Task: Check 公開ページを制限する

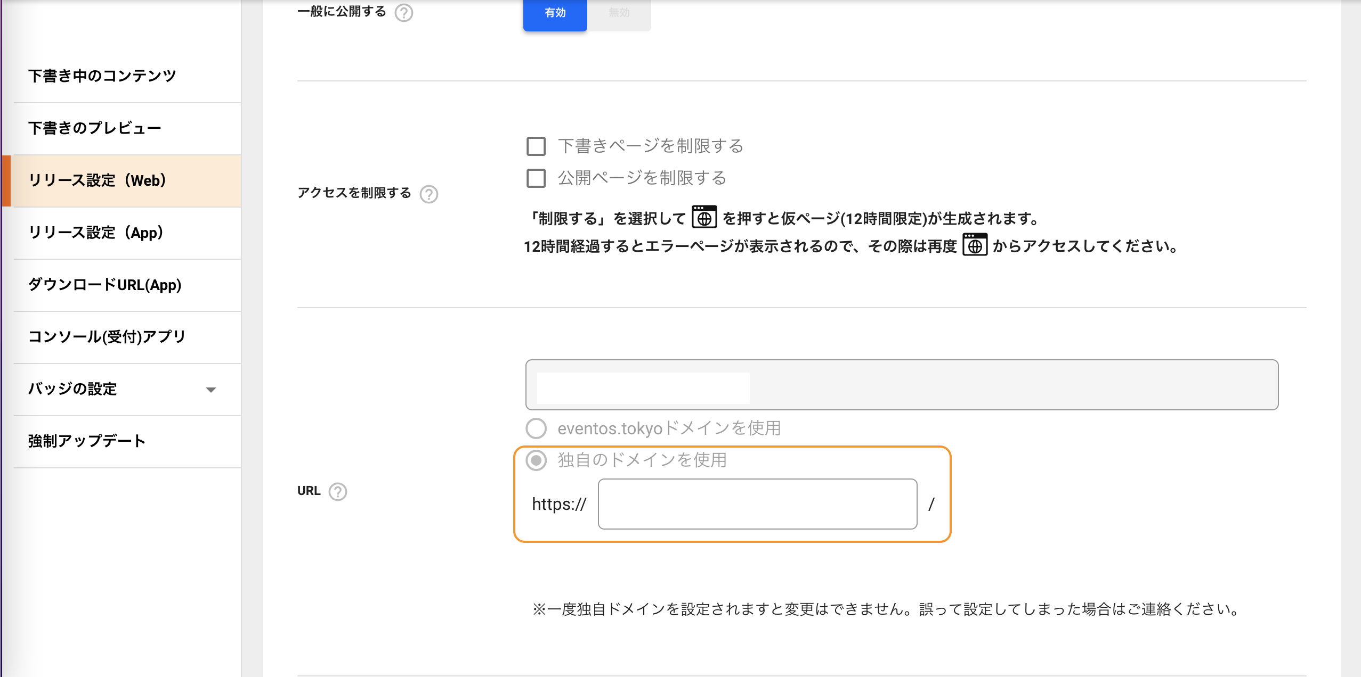Action: click(x=536, y=178)
